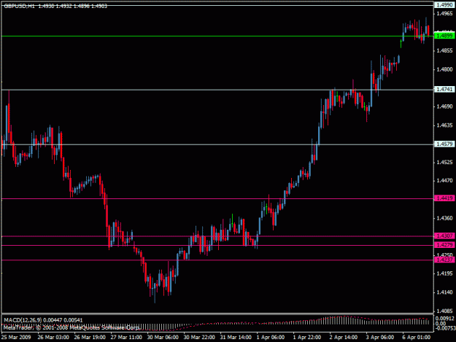Click the GBPUSD,H1 chart title text

pos(19,6)
